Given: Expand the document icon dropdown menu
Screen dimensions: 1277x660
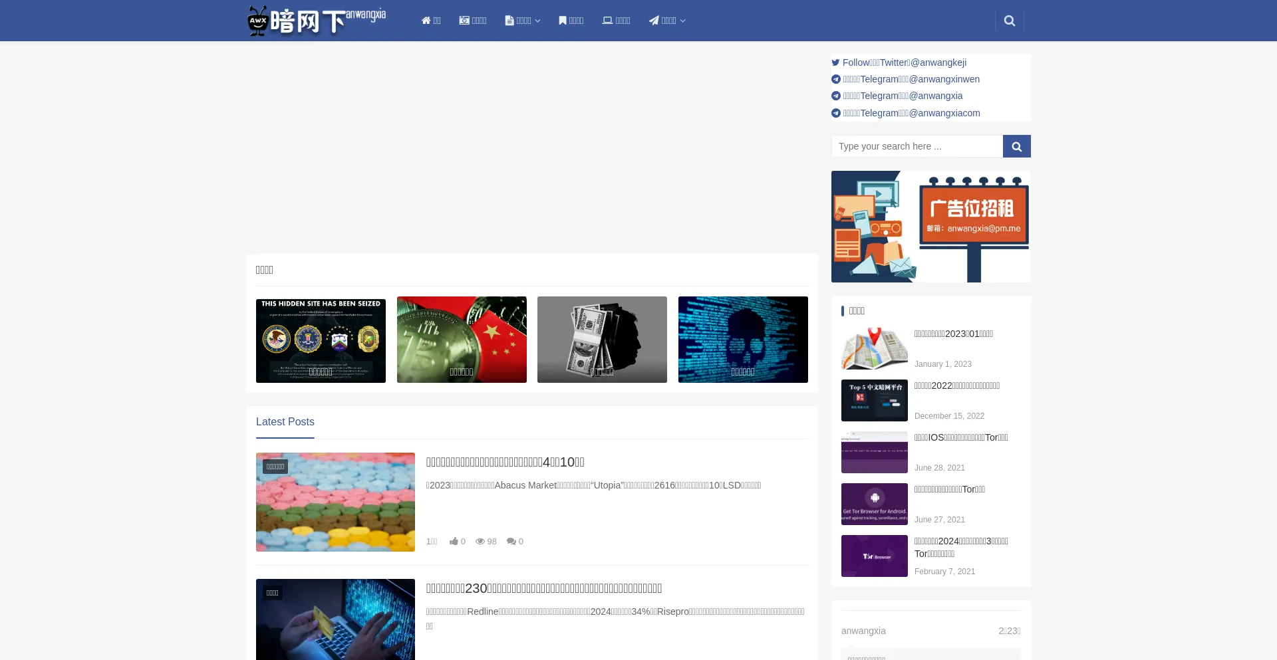Looking at the screenshot, I should click(x=522, y=21).
